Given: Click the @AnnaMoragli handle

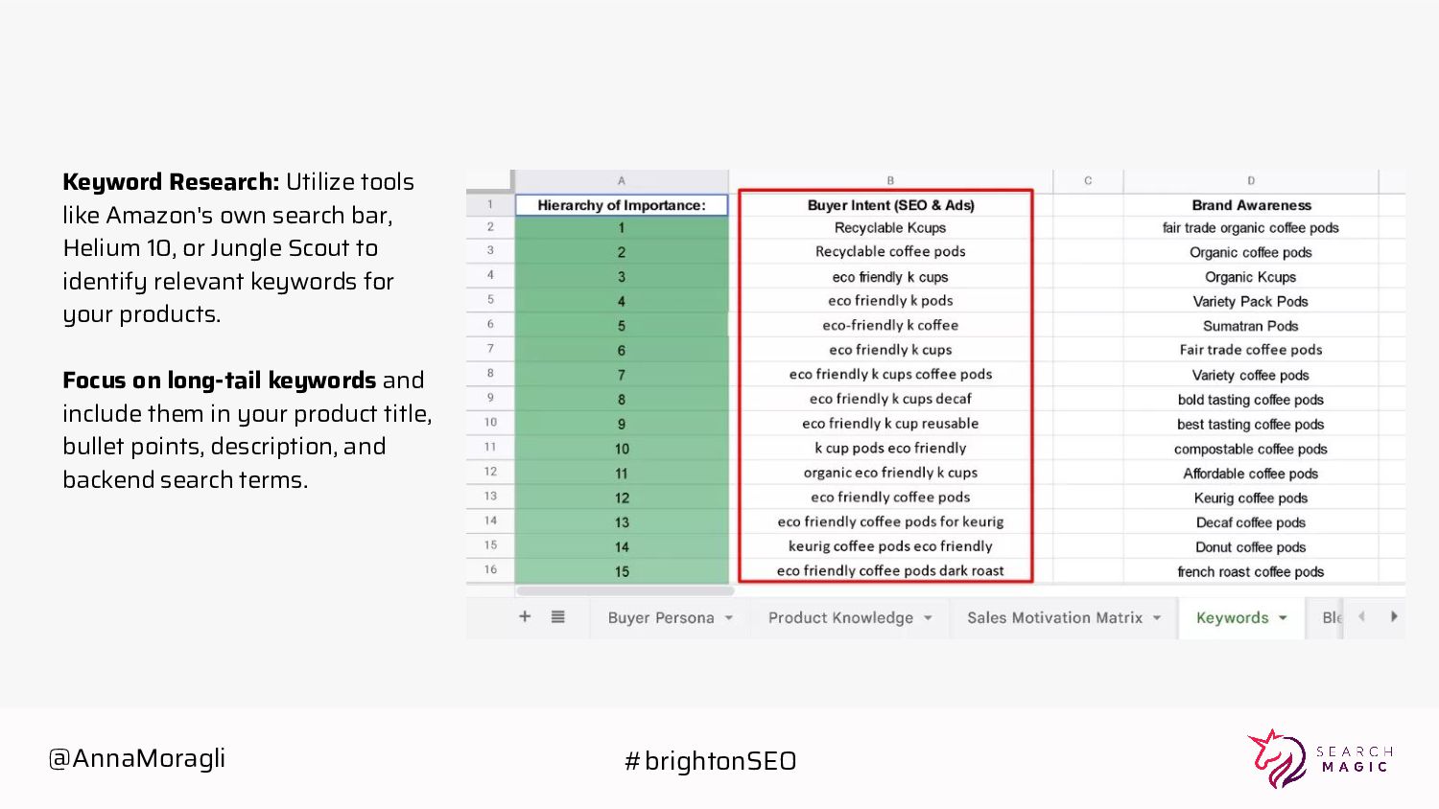Looking at the screenshot, I should 137,758.
